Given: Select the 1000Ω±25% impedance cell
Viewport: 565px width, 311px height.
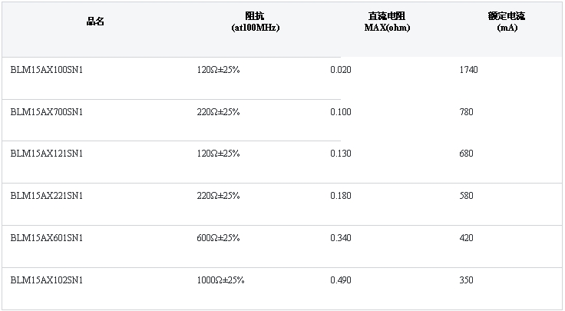Looking at the screenshot, I should pyautogui.click(x=220, y=280).
